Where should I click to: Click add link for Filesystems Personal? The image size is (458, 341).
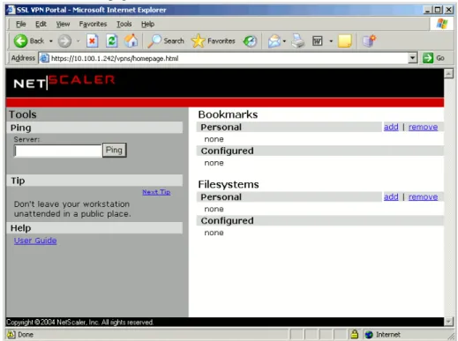pos(391,196)
